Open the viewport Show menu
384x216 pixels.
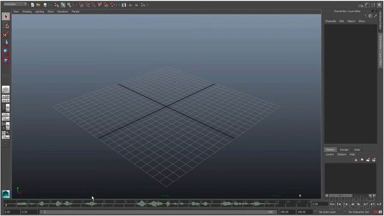(x=50, y=11)
